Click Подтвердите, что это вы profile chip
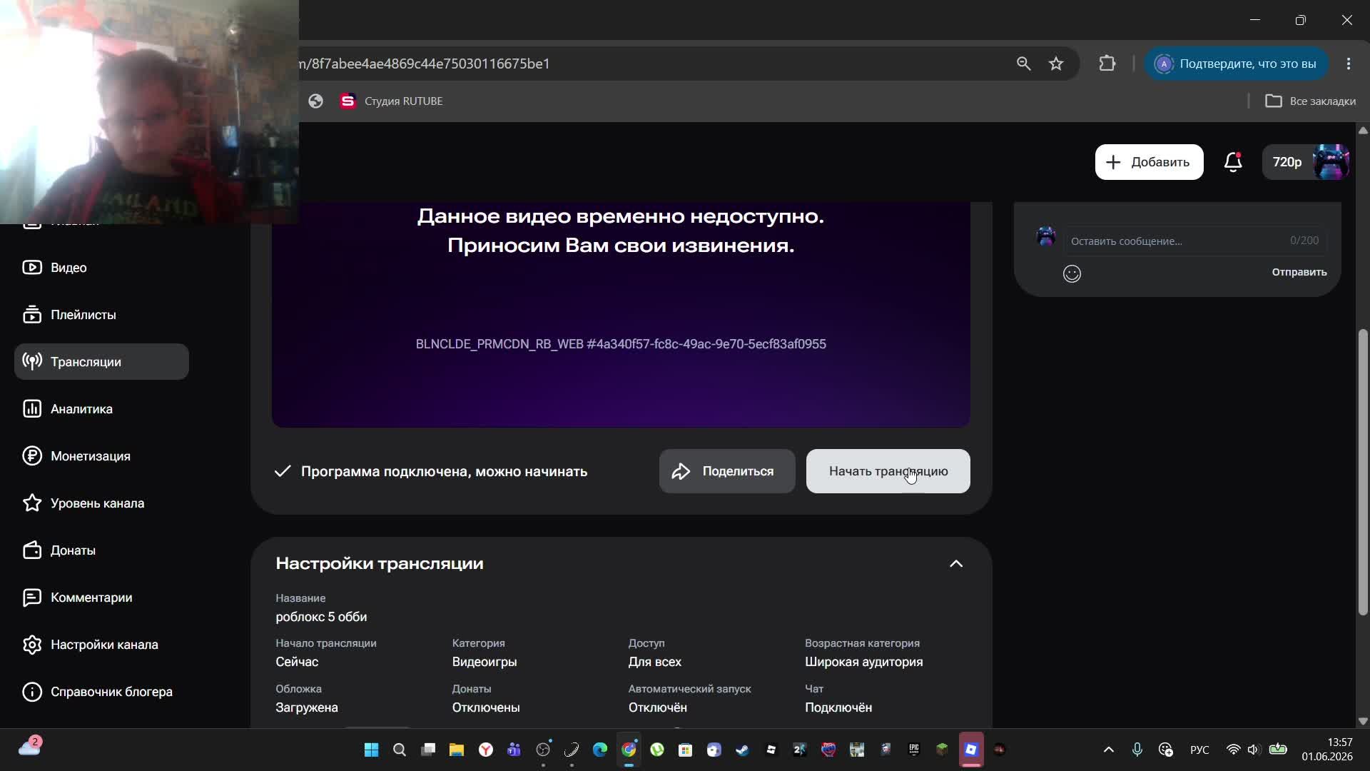This screenshot has width=1370, height=771. (1236, 64)
